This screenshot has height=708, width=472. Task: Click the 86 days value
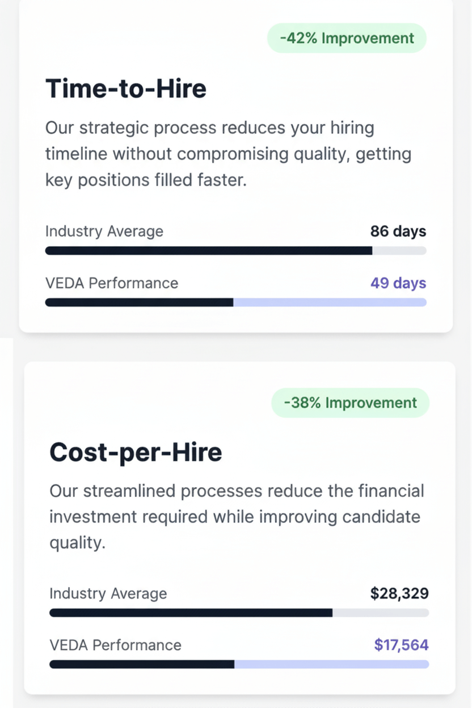(398, 231)
